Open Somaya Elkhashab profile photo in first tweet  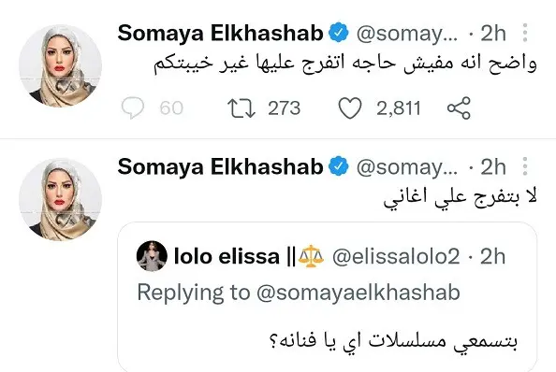(x=60, y=65)
